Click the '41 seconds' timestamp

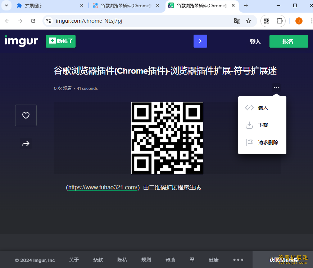tap(87, 88)
